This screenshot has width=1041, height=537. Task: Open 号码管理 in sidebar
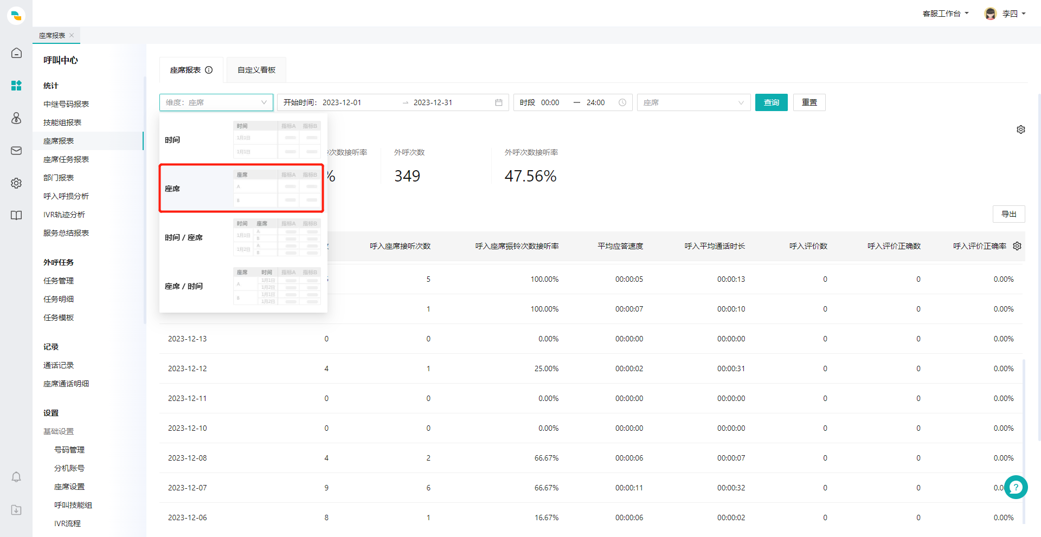click(x=69, y=450)
